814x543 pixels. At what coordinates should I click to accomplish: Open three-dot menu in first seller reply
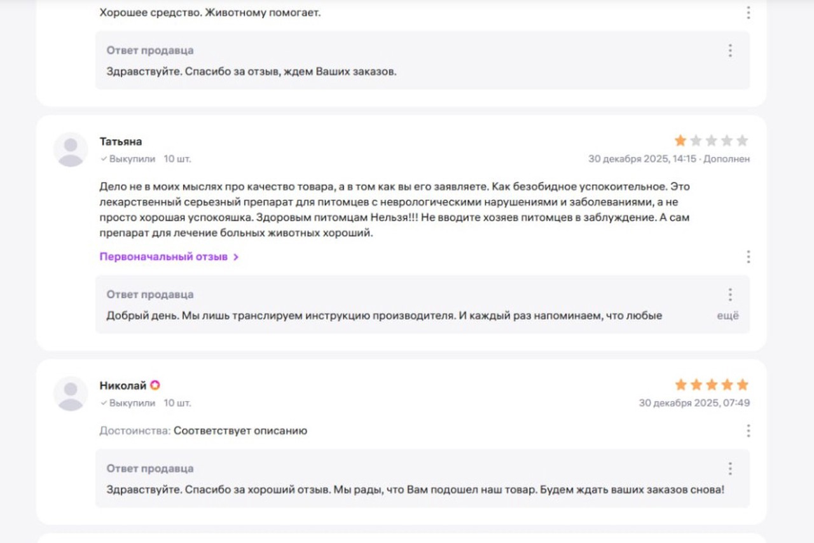click(729, 50)
